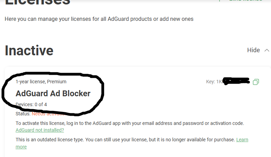The image size is (271, 157).
Task: Click the manage licenses description text
Action: click(99, 19)
